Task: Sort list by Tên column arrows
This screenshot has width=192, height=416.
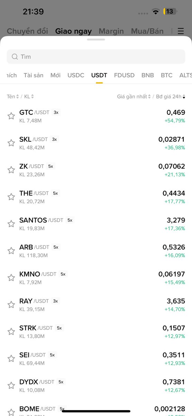Action: [x=13, y=96]
